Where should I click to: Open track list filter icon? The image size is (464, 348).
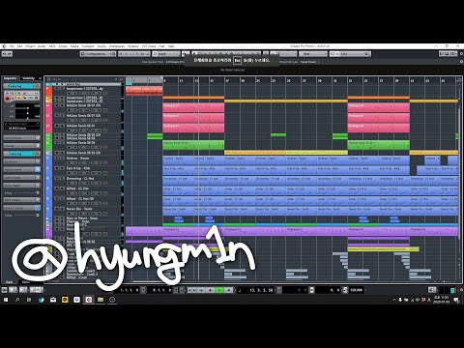(48, 79)
